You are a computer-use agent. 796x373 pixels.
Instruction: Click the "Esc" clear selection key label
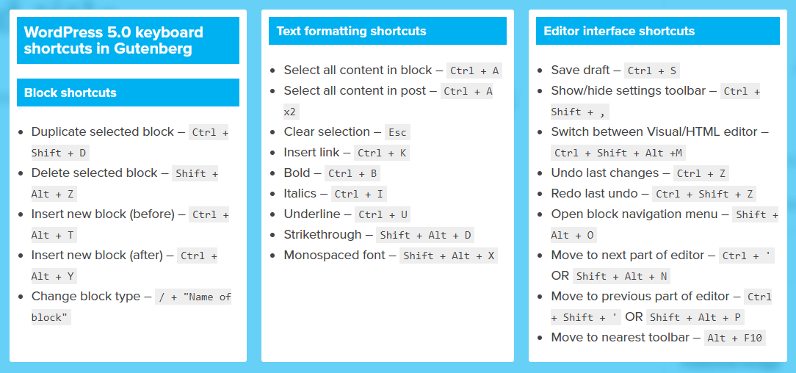[x=397, y=132]
